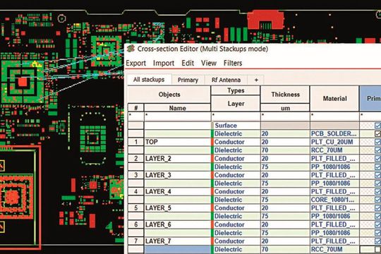Select the large green square BGA footprint on PCB layout
The height and width of the screenshot is (254, 381).
pyautogui.click(x=23, y=81)
